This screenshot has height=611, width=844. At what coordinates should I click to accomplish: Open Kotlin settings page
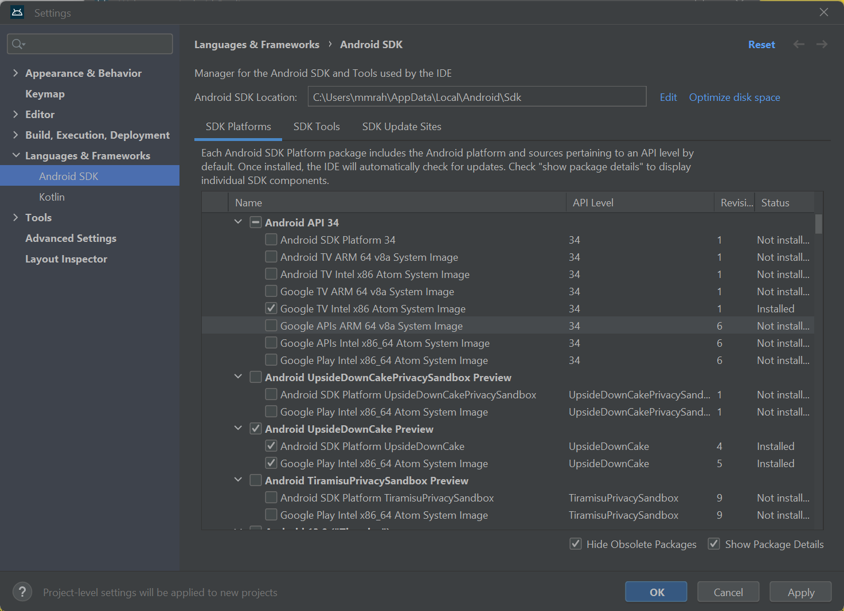52,197
